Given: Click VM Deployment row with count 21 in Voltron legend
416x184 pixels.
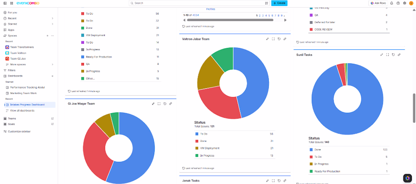Looking at the screenshot, I should tap(234, 148).
